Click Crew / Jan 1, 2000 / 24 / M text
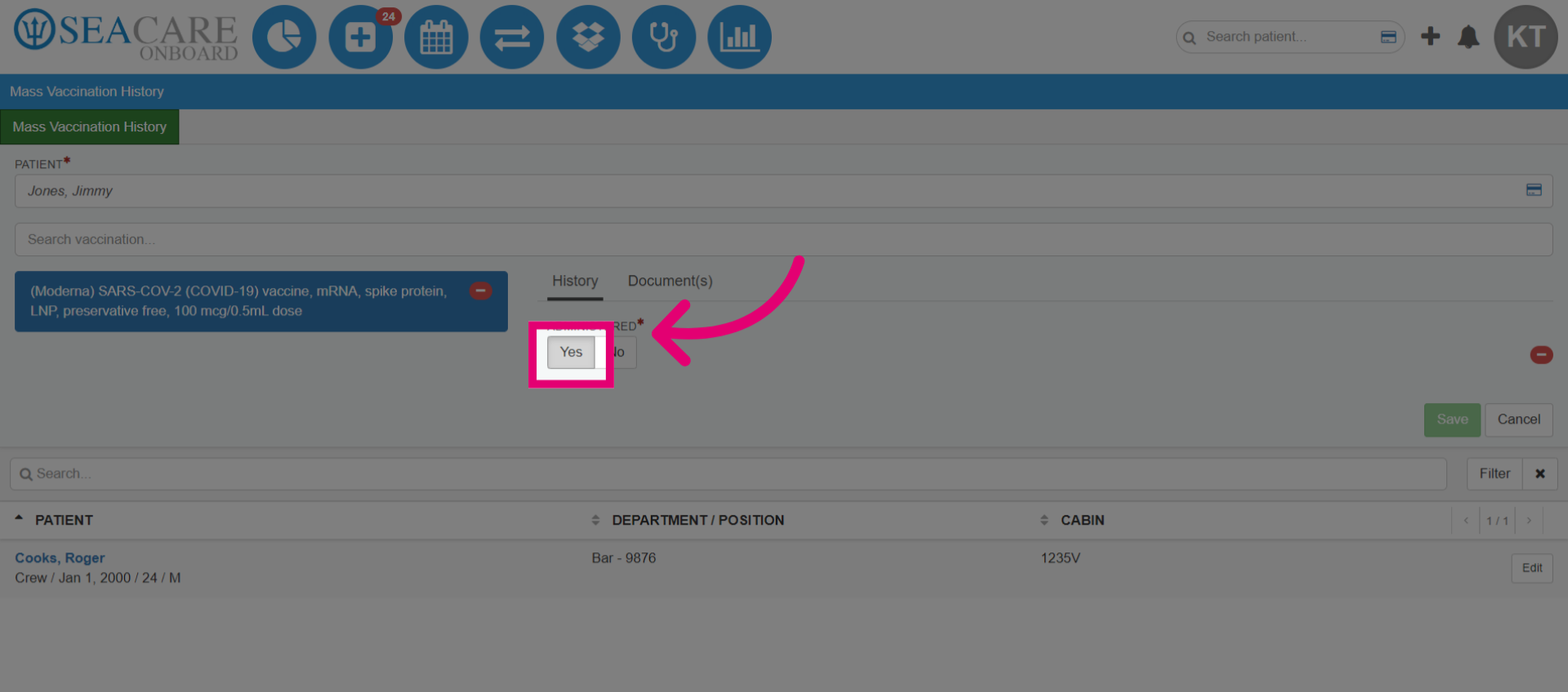This screenshot has height=692, width=1568. pos(98,578)
